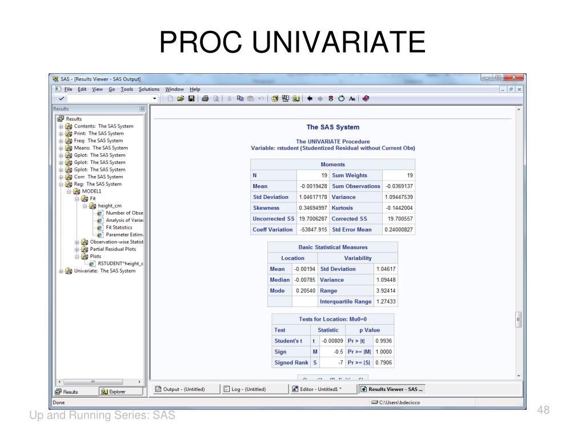The width and height of the screenshot is (585, 439).
Task: Open the Edit menu
Action: click(x=82, y=89)
